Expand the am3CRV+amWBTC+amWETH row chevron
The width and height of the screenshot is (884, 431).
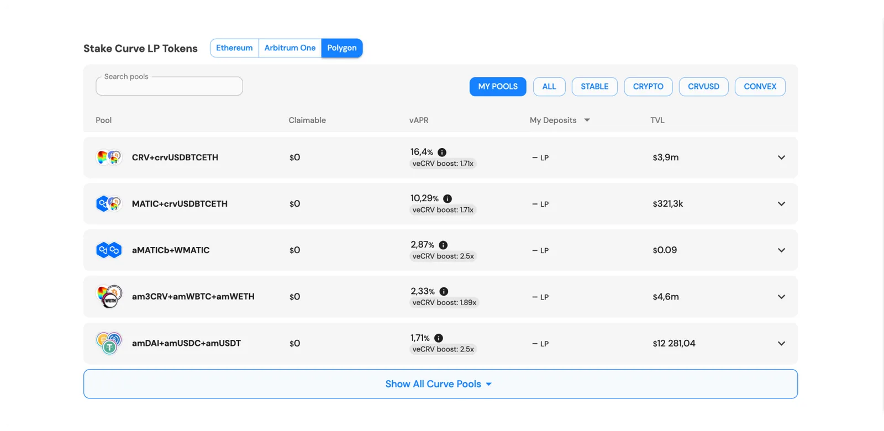781,297
